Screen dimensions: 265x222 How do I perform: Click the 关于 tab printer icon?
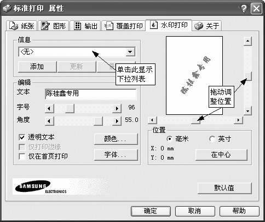tap(199, 26)
